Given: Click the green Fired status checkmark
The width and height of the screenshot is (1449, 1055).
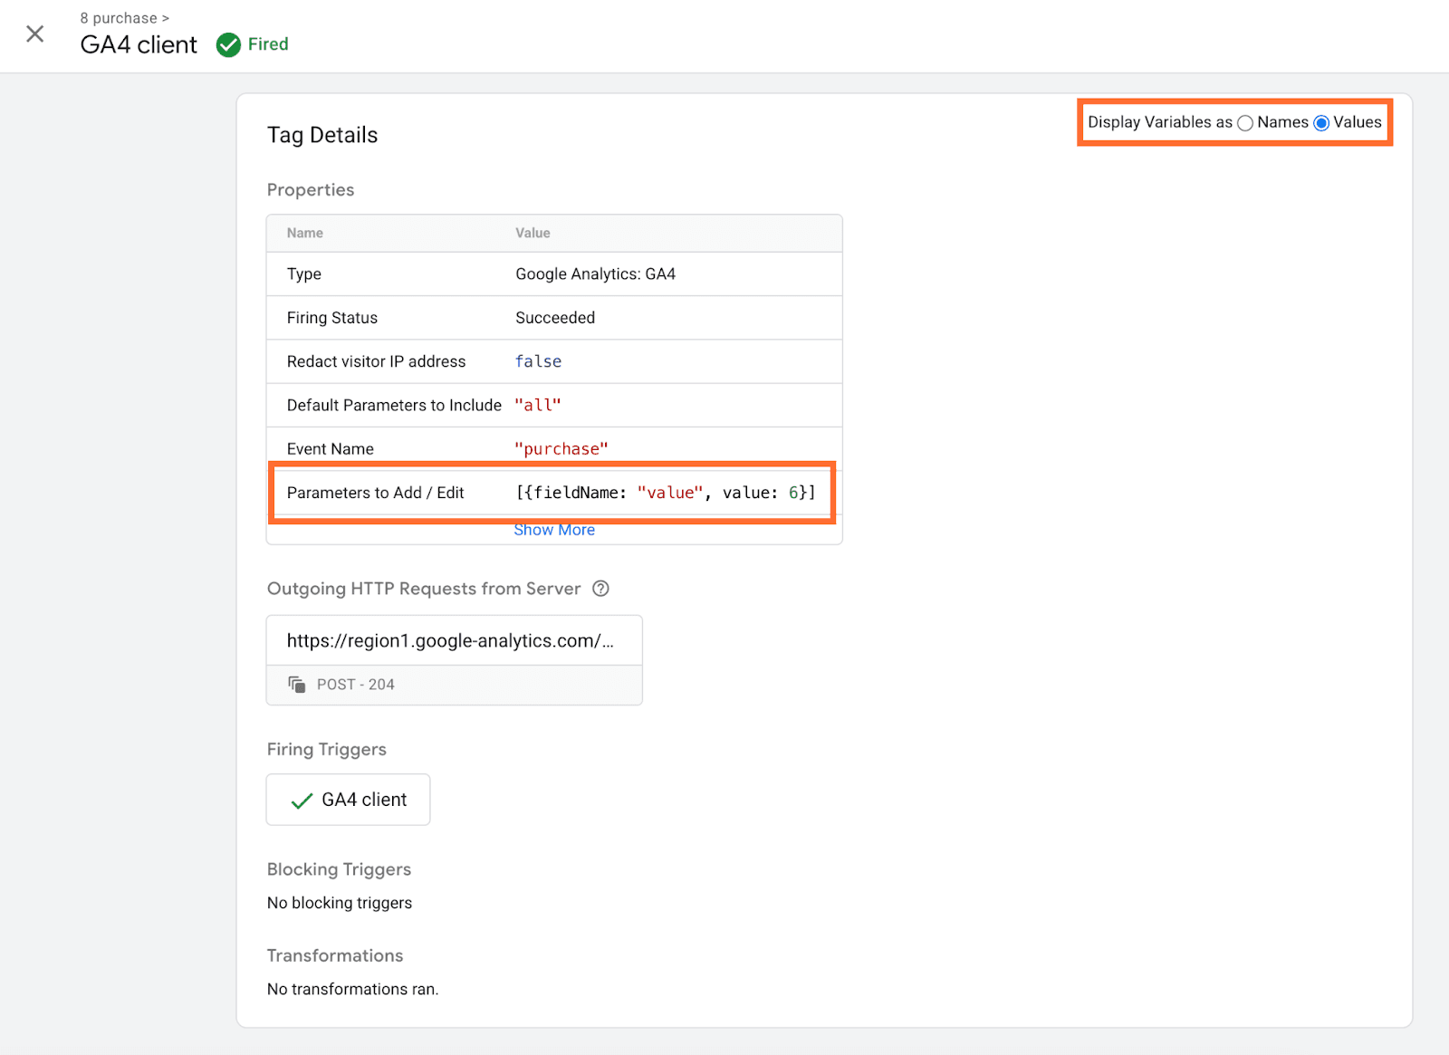Looking at the screenshot, I should (x=228, y=43).
